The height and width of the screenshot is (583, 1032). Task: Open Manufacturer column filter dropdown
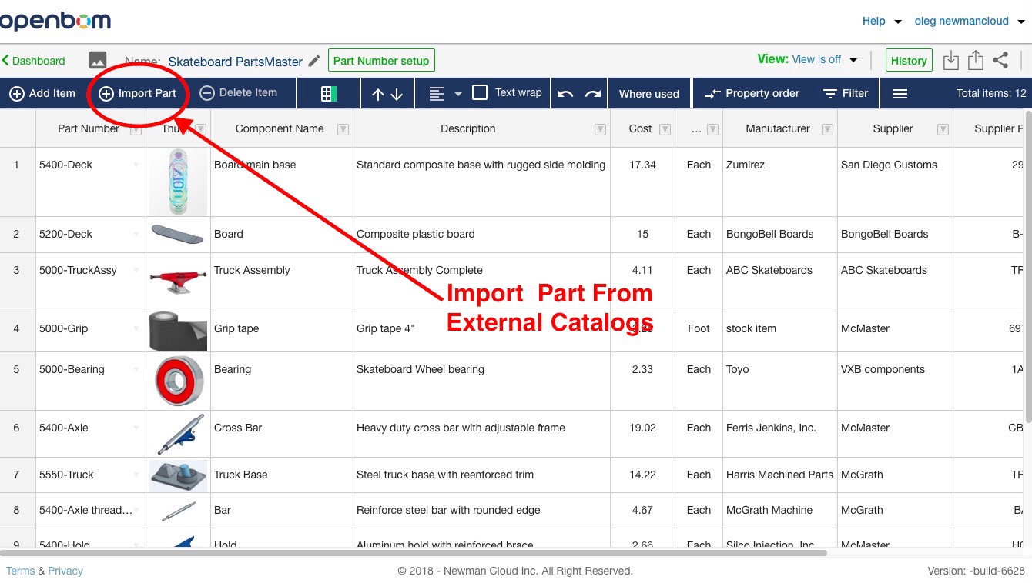pos(828,129)
